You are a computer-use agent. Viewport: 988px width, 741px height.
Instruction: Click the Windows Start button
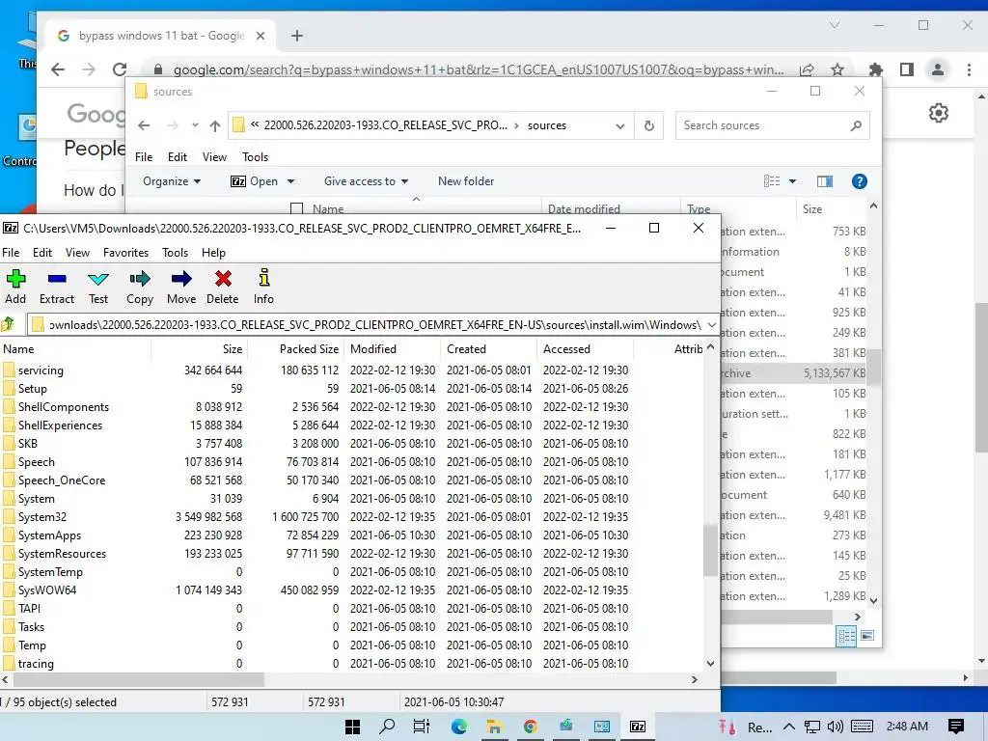[x=353, y=727]
